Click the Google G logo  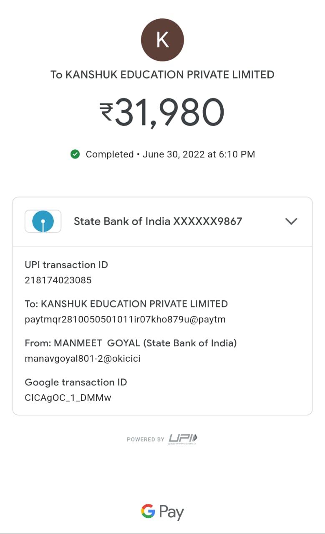pyautogui.click(x=148, y=511)
